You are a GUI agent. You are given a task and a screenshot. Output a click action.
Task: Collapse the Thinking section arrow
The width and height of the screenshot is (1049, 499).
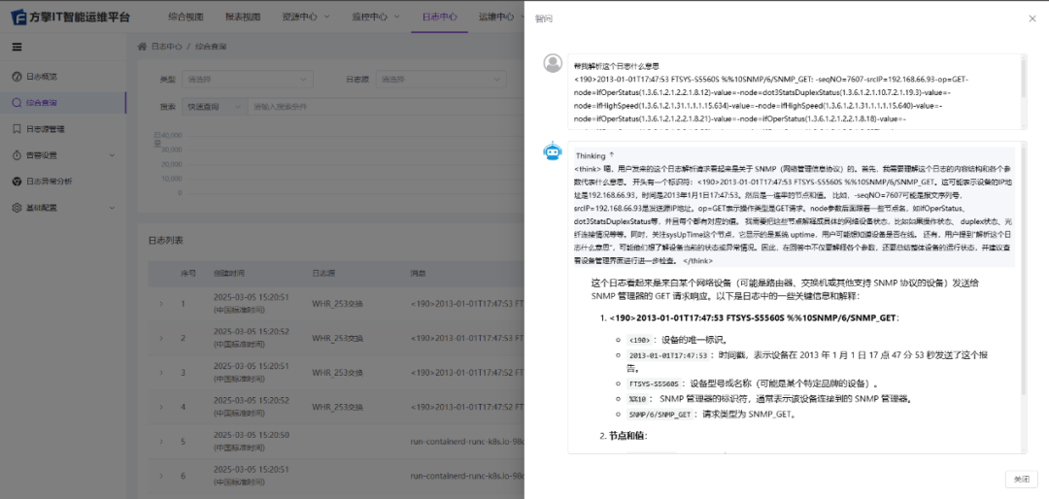click(612, 154)
